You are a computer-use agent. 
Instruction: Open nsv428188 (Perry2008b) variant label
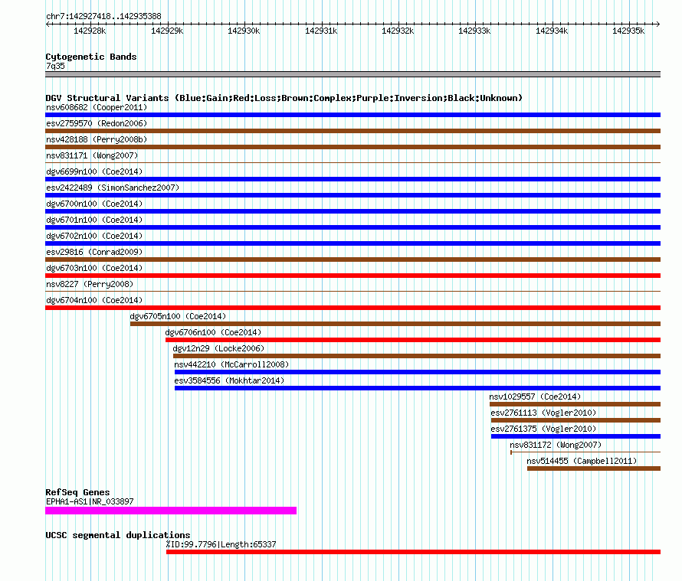pyautogui.click(x=97, y=139)
